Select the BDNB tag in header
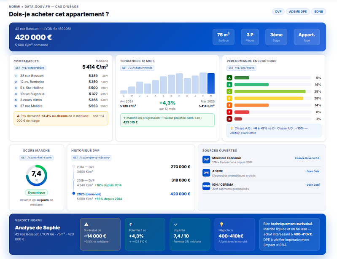337x259 pixels. [318, 11]
